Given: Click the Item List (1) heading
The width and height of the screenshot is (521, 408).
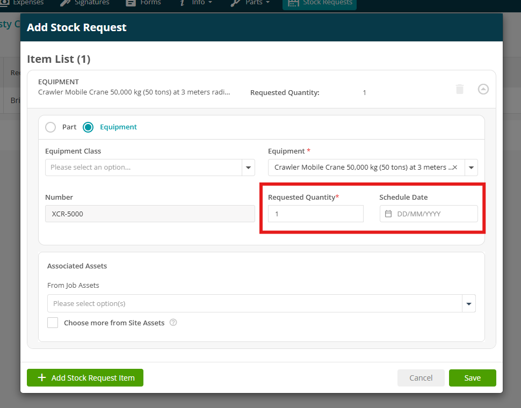Looking at the screenshot, I should (59, 59).
